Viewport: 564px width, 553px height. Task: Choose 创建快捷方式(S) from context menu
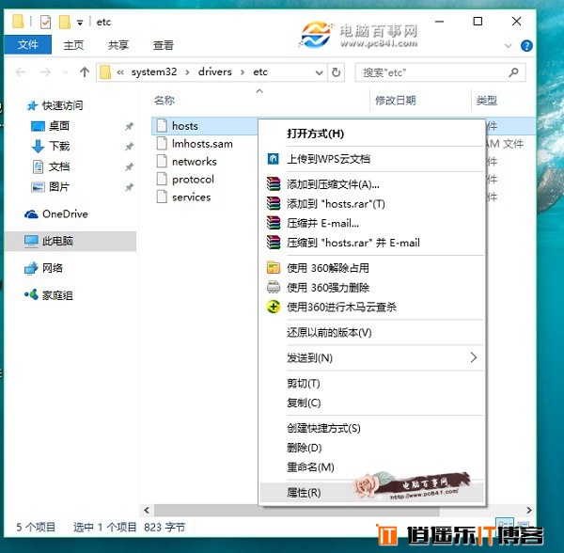click(x=372, y=428)
